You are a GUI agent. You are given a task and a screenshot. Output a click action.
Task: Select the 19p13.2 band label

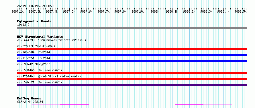click(23, 25)
